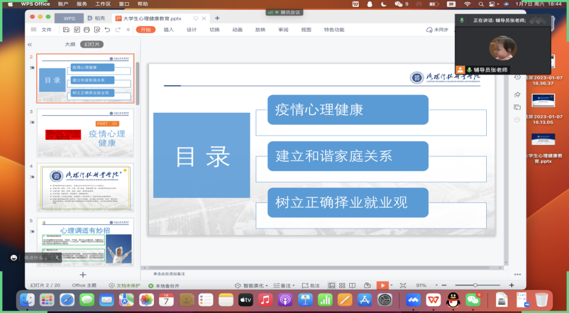Image resolution: width=569 pixels, height=313 pixels.
Task: Toggle normal view in the status bar
Action: click(x=331, y=285)
